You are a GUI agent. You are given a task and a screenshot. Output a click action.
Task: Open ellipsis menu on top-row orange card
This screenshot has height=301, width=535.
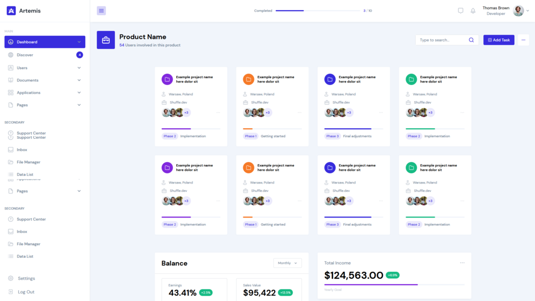pyautogui.click(x=300, y=113)
